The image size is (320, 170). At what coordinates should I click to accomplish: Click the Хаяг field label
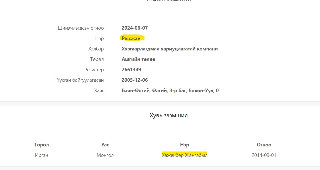tap(99, 90)
